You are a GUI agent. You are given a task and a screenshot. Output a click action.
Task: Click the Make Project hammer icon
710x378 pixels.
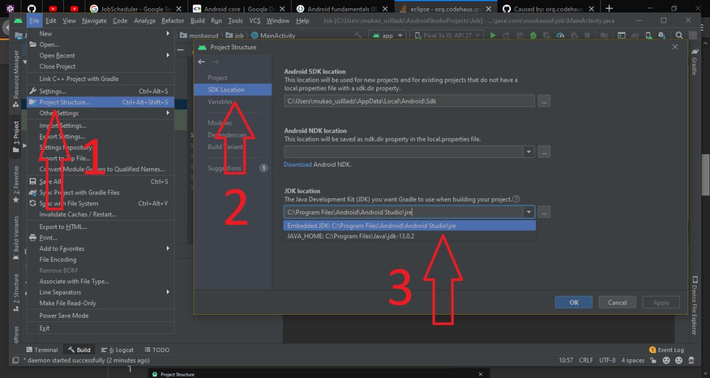point(358,35)
